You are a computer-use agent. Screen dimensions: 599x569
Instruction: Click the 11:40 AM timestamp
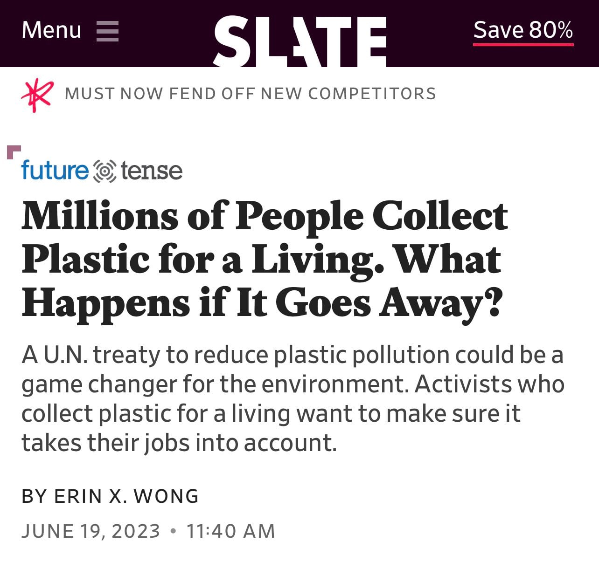[x=231, y=531]
